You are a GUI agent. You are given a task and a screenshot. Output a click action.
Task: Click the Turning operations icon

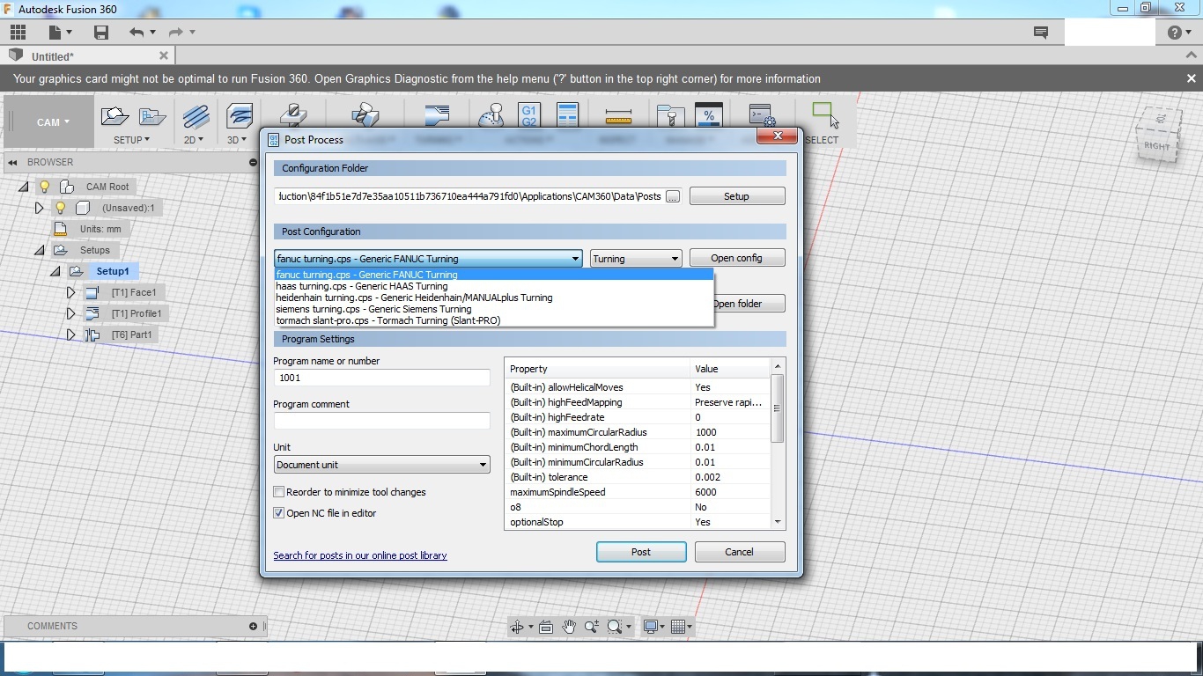click(x=436, y=116)
